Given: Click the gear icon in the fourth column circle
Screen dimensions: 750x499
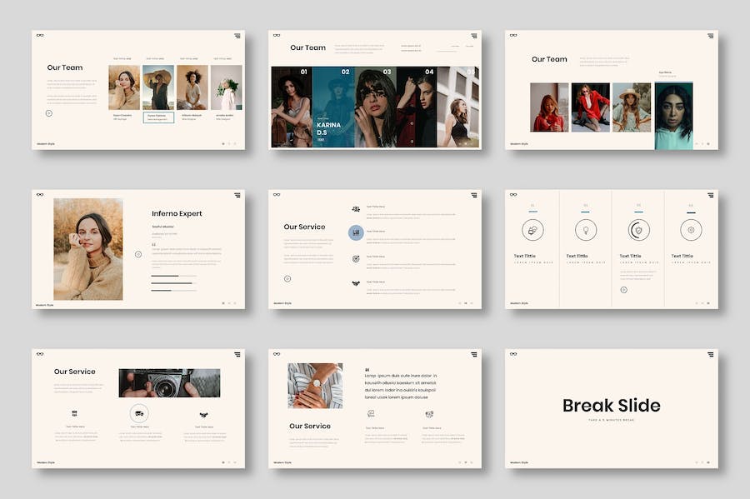Looking at the screenshot, I should click(691, 230).
